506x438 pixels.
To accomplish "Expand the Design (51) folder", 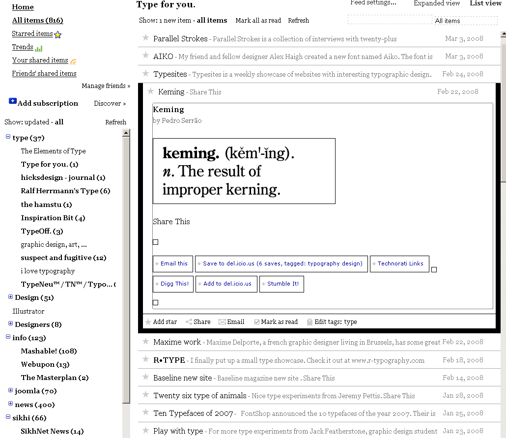I will (11, 297).
